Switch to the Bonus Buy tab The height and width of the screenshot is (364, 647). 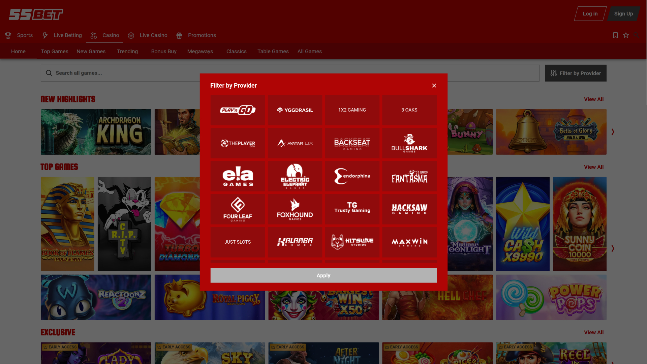pyautogui.click(x=164, y=52)
